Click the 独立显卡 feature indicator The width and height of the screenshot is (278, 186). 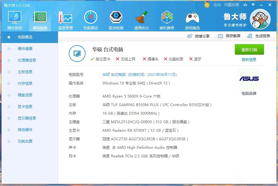100,59
